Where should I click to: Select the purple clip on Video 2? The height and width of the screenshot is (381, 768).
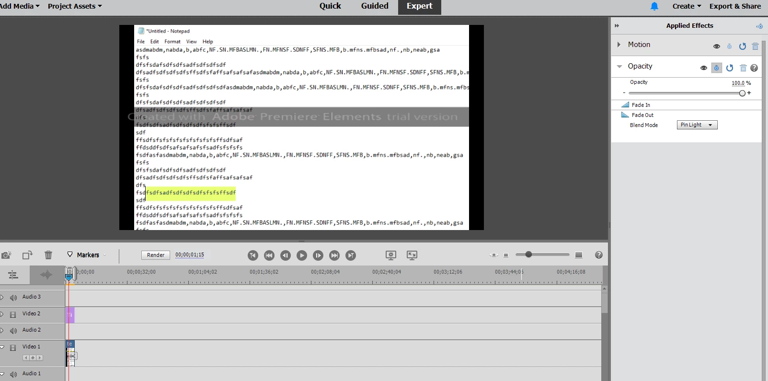click(x=70, y=315)
